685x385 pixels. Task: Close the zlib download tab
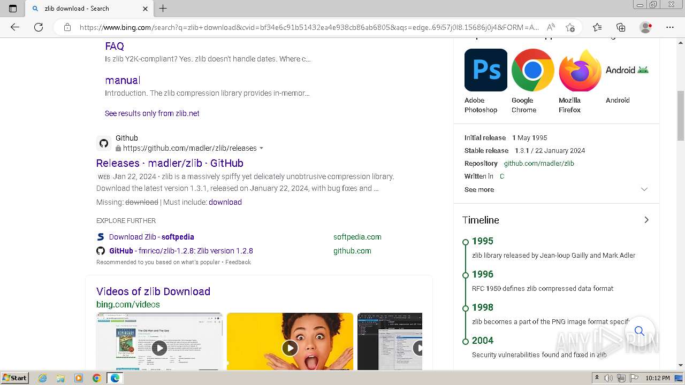click(x=145, y=8)
